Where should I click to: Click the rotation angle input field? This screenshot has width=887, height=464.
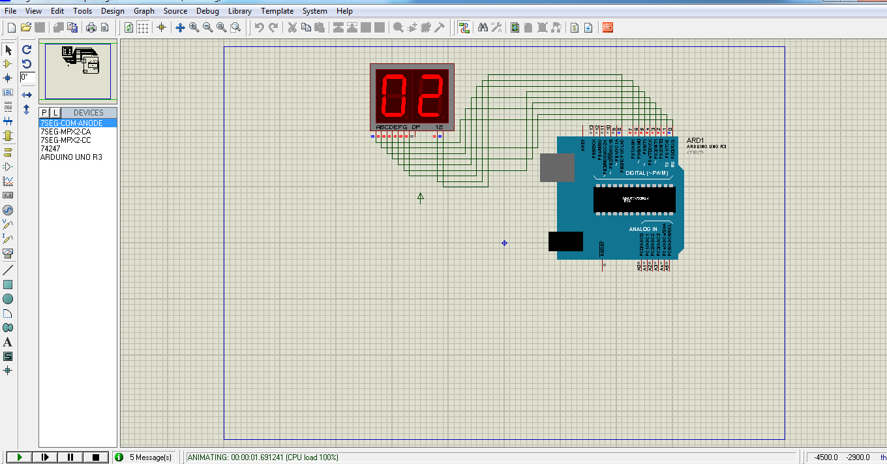click(x=27, y=77)
